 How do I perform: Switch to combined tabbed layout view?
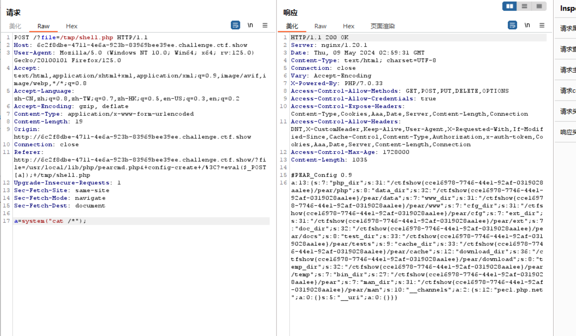[x=539, y=6]
